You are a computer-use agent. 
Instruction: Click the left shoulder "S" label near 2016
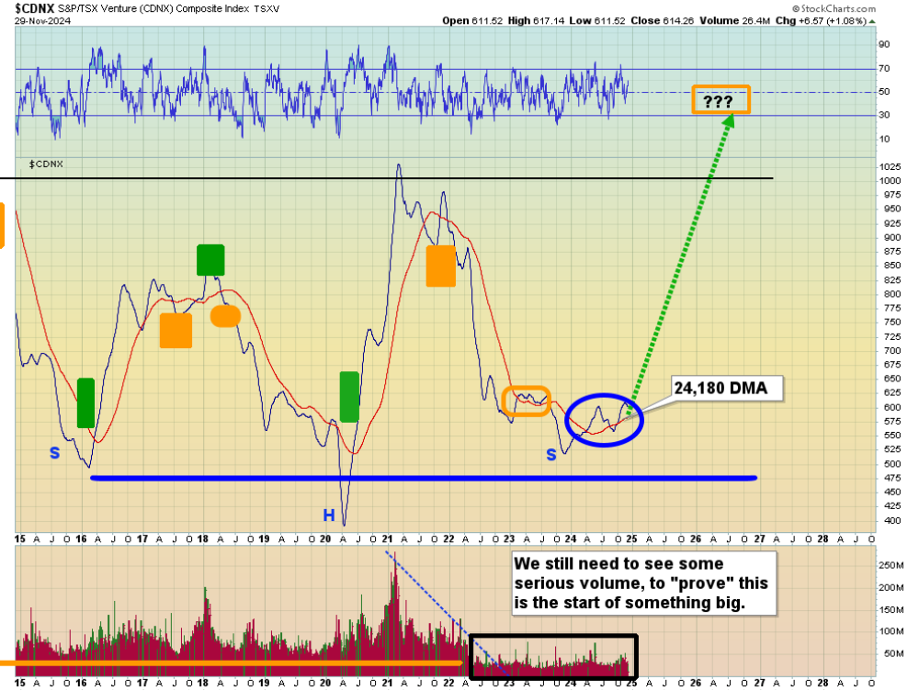(x=54, y=452)
